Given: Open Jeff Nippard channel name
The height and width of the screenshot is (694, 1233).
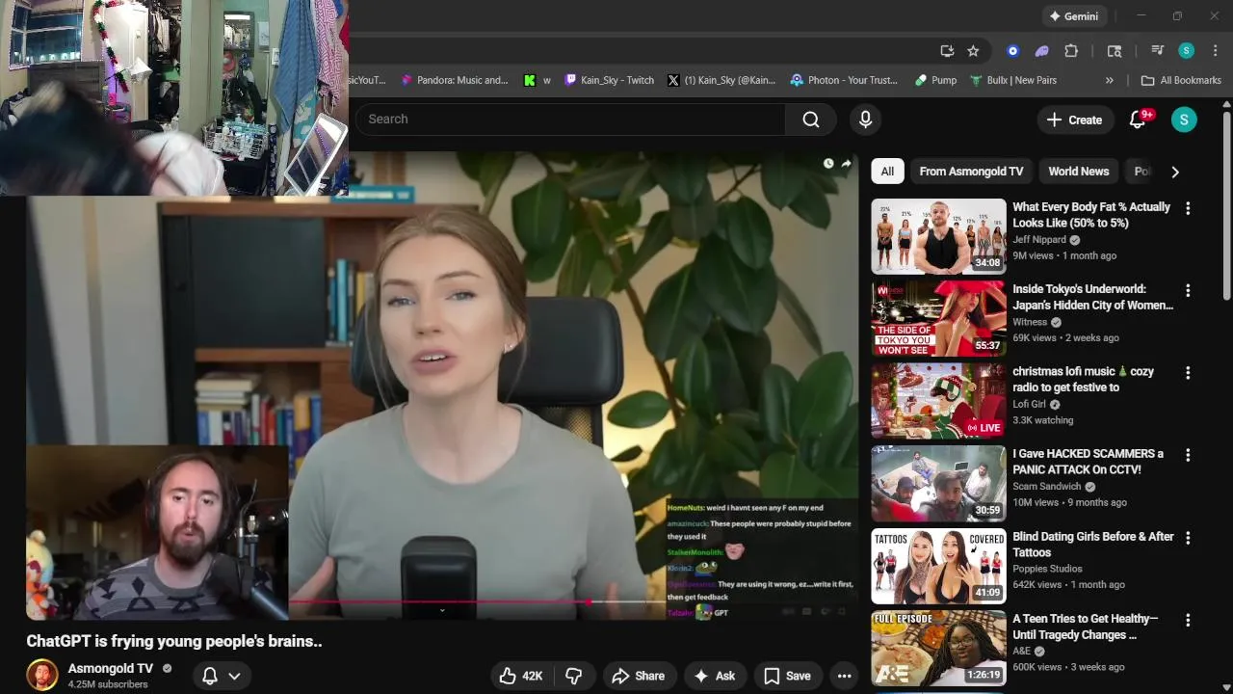Looking at the screenshot, I should [1039, 240].
